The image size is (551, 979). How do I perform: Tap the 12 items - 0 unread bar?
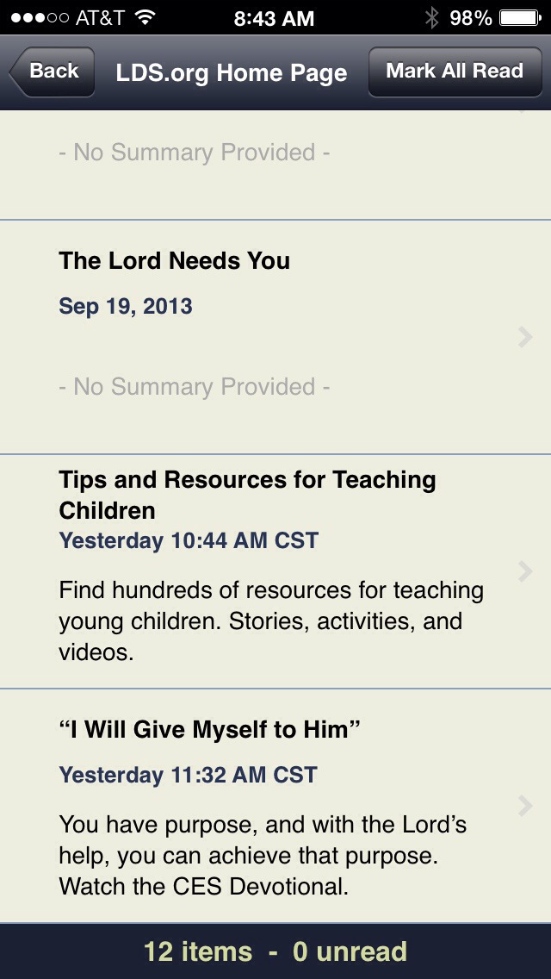click(275, 951)
